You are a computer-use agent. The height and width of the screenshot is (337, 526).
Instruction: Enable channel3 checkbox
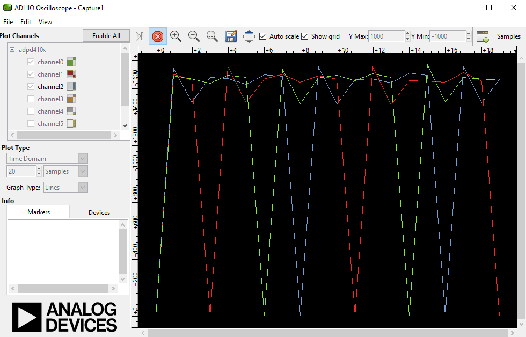31,99
